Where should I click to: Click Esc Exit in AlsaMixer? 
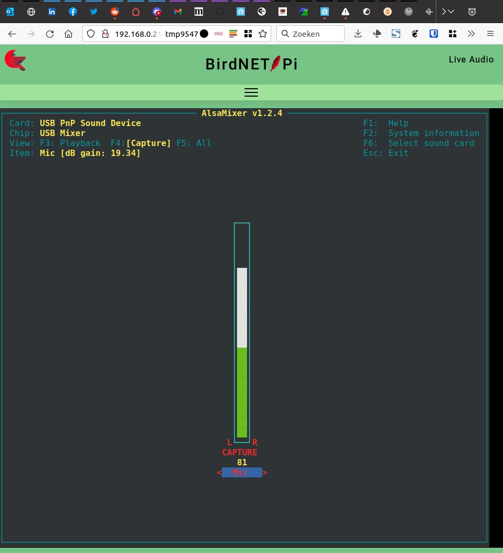386,153
